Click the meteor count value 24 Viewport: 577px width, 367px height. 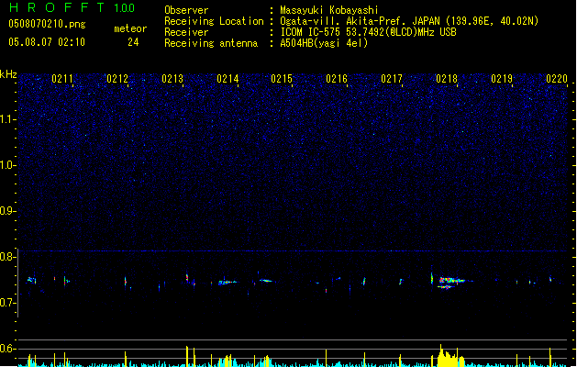click(x=133, y=42)
